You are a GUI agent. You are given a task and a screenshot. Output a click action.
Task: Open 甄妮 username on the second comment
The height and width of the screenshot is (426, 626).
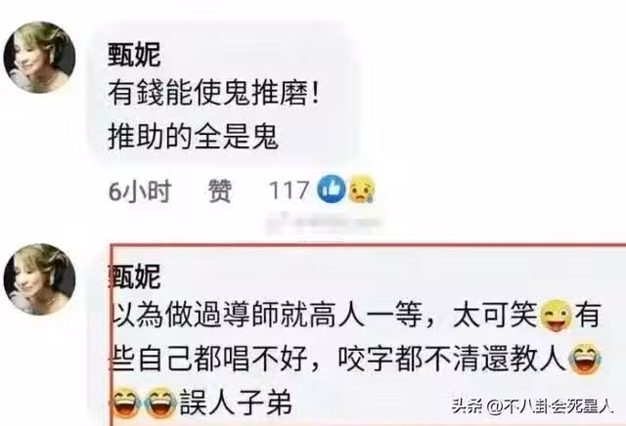(136, 276)
